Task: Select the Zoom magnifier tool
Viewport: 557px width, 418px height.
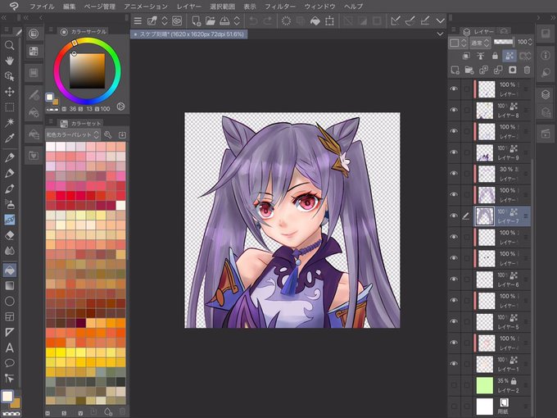Action: click(10, 45)
